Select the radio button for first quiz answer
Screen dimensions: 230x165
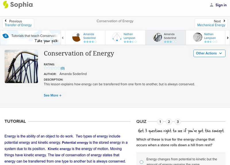point(141,162)
